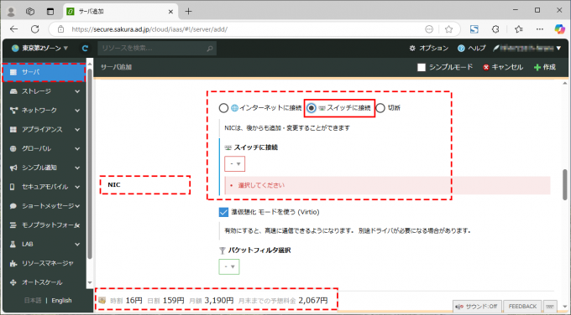Viewport: 571px width, 315px height.
Task: Click the browser extensions puzzle icon
Action: click(495, 29)
